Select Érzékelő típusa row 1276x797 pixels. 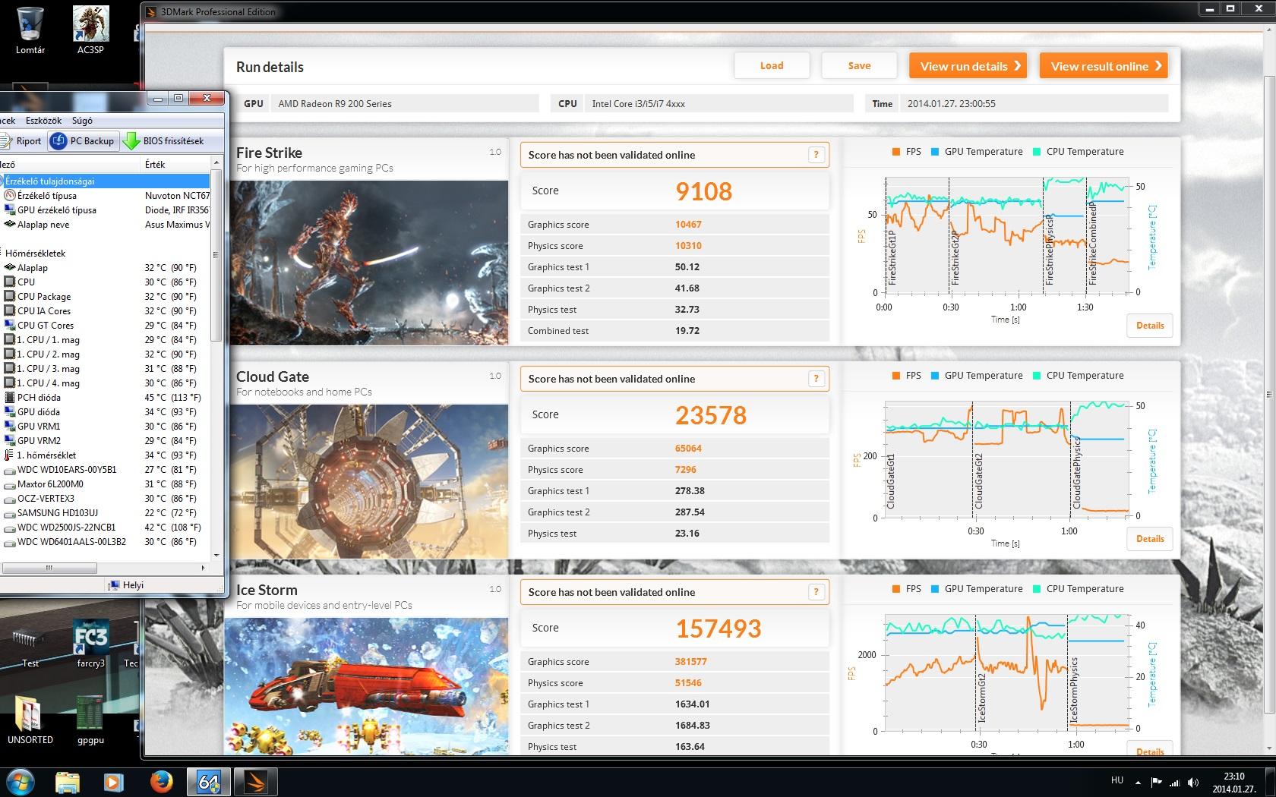(x=105, y=196)
